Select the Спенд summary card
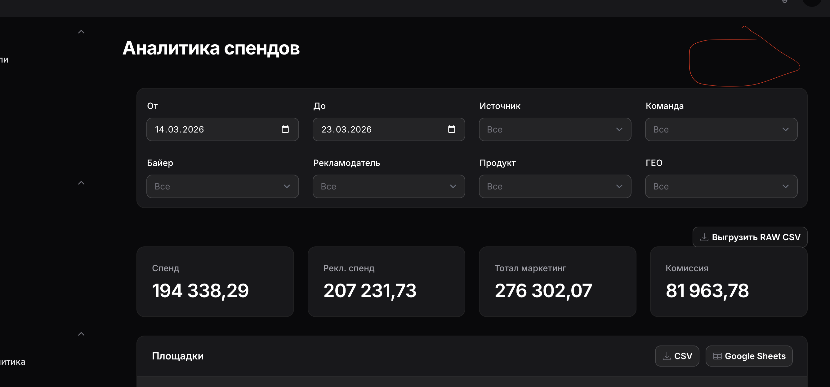Screen dimensions: 830x387 [x=215, y=282]
